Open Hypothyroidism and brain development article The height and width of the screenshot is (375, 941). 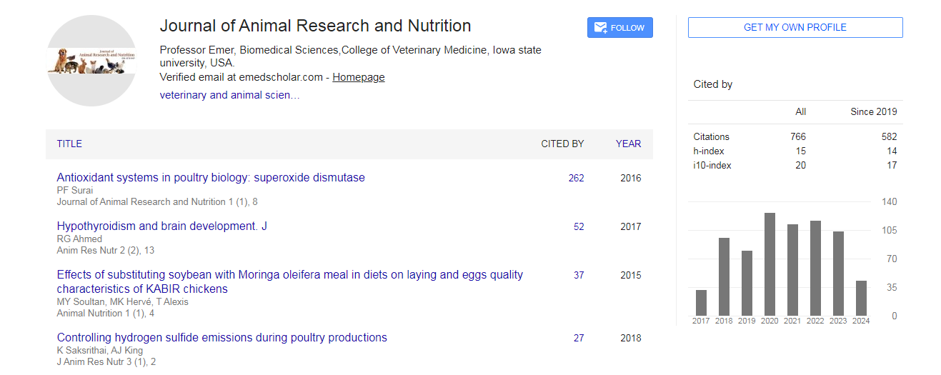point(161,226)
